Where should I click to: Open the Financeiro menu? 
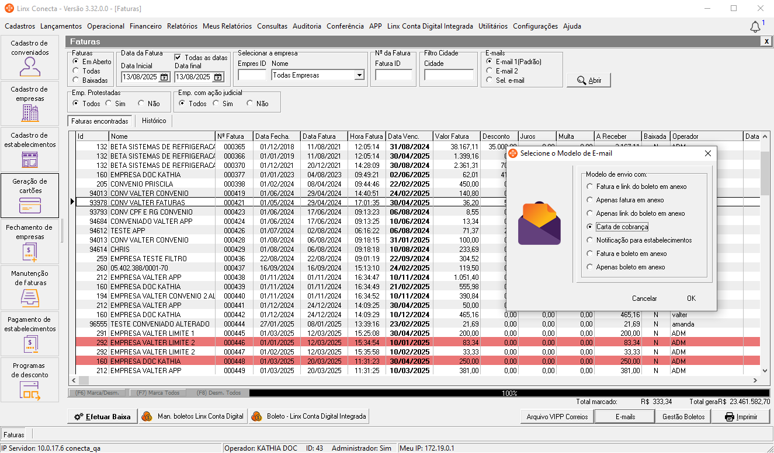[x=145, y=26]
